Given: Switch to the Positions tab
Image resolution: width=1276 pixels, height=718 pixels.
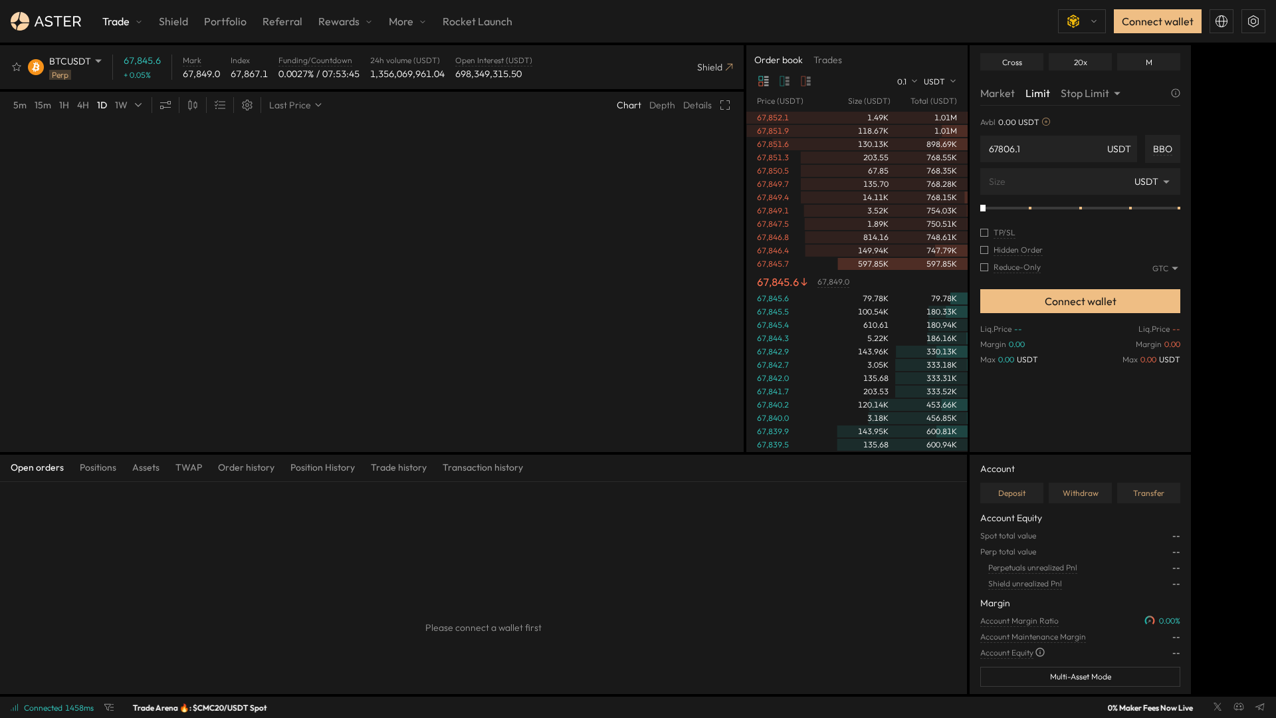Looking at the screenshot, I should click(x=98, y=467).
